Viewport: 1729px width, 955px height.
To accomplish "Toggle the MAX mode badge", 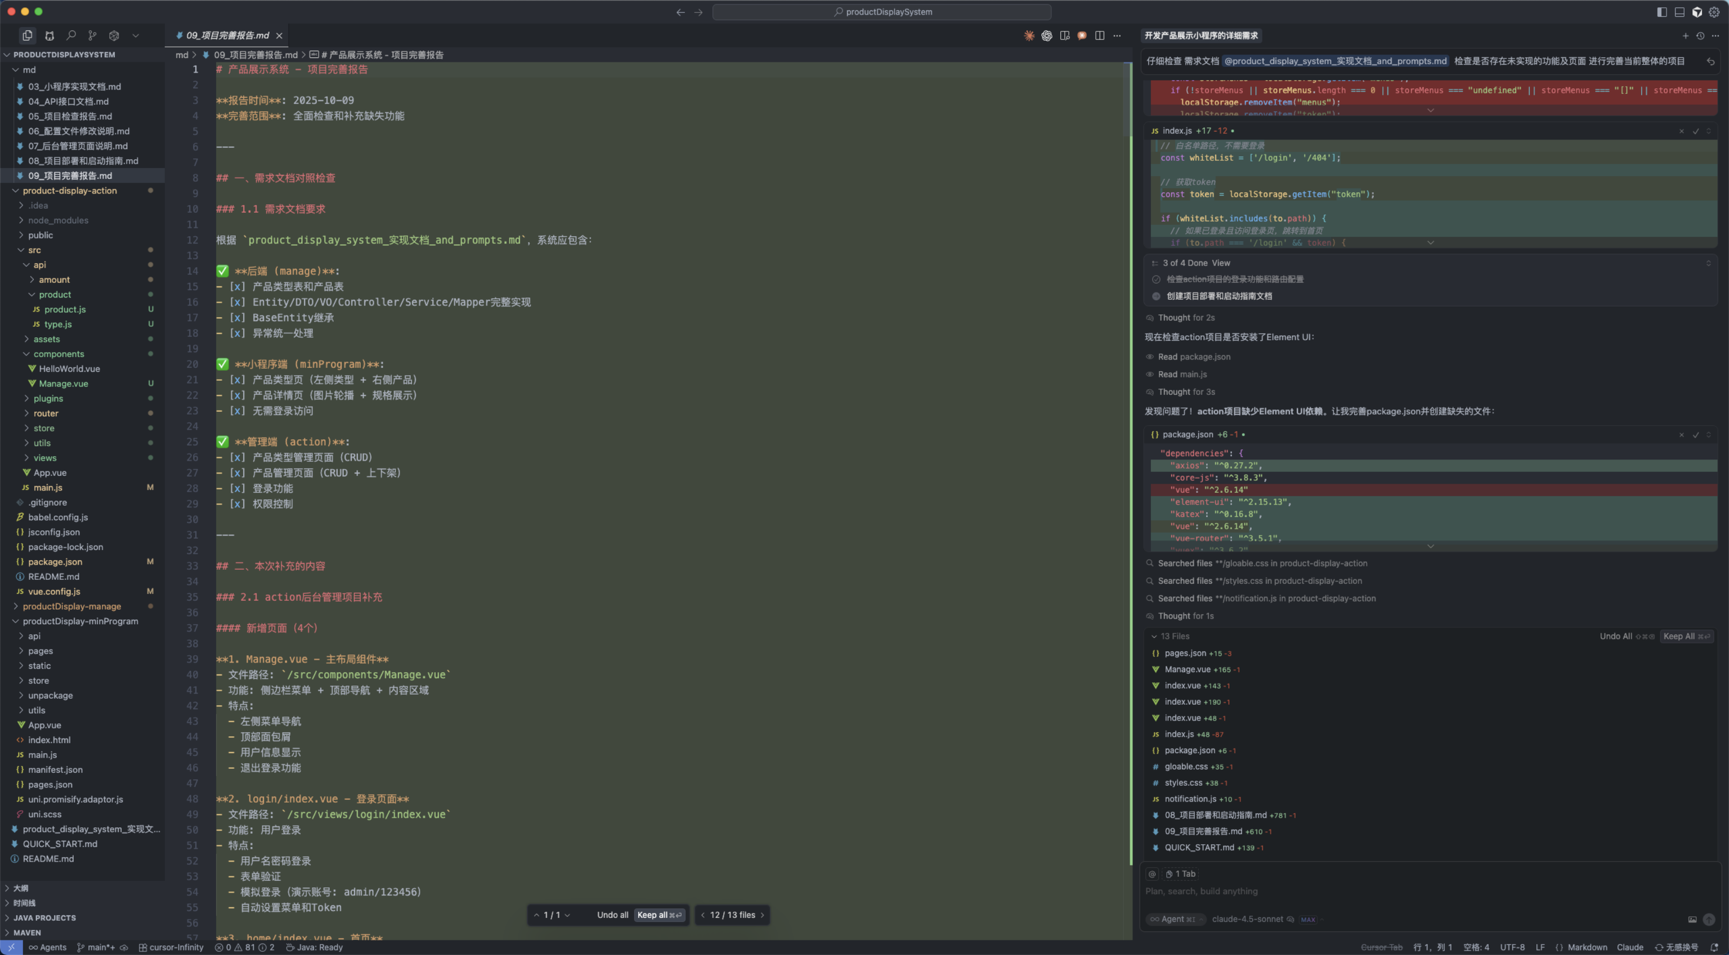I will 1307,920.
